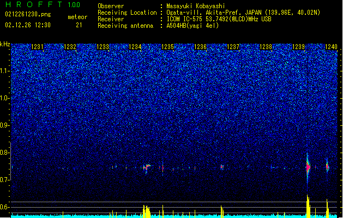The width and height of the screenshot is (343, 218).
Task: Click the meteor echo just before 1240
Action: coord(327,167)
